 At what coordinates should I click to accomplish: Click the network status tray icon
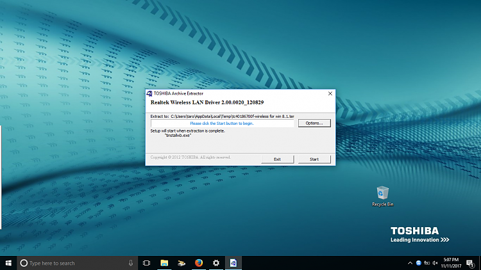426,263
